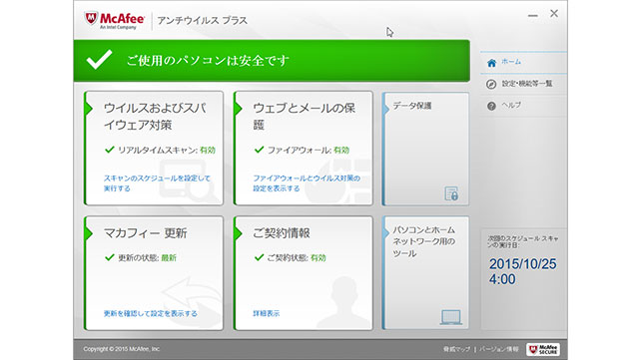Expand マカフィー 更新 card arrow

tap(89, 233)
